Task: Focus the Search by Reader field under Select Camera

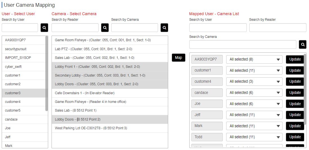Action: (x=75, y=28)
